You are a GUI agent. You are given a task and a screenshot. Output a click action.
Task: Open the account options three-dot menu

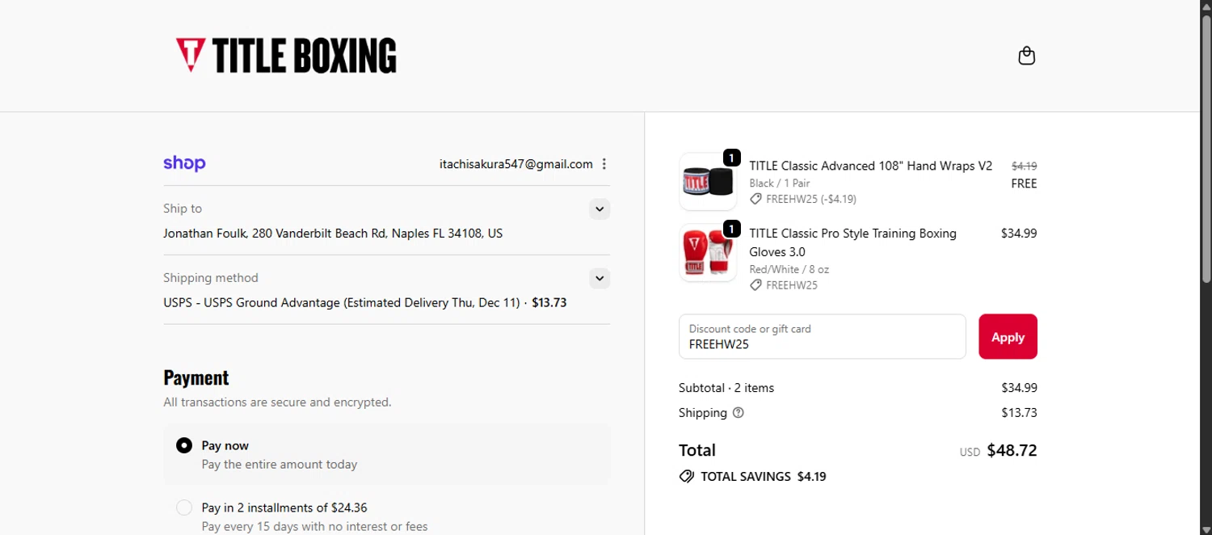tap(604, 164)
